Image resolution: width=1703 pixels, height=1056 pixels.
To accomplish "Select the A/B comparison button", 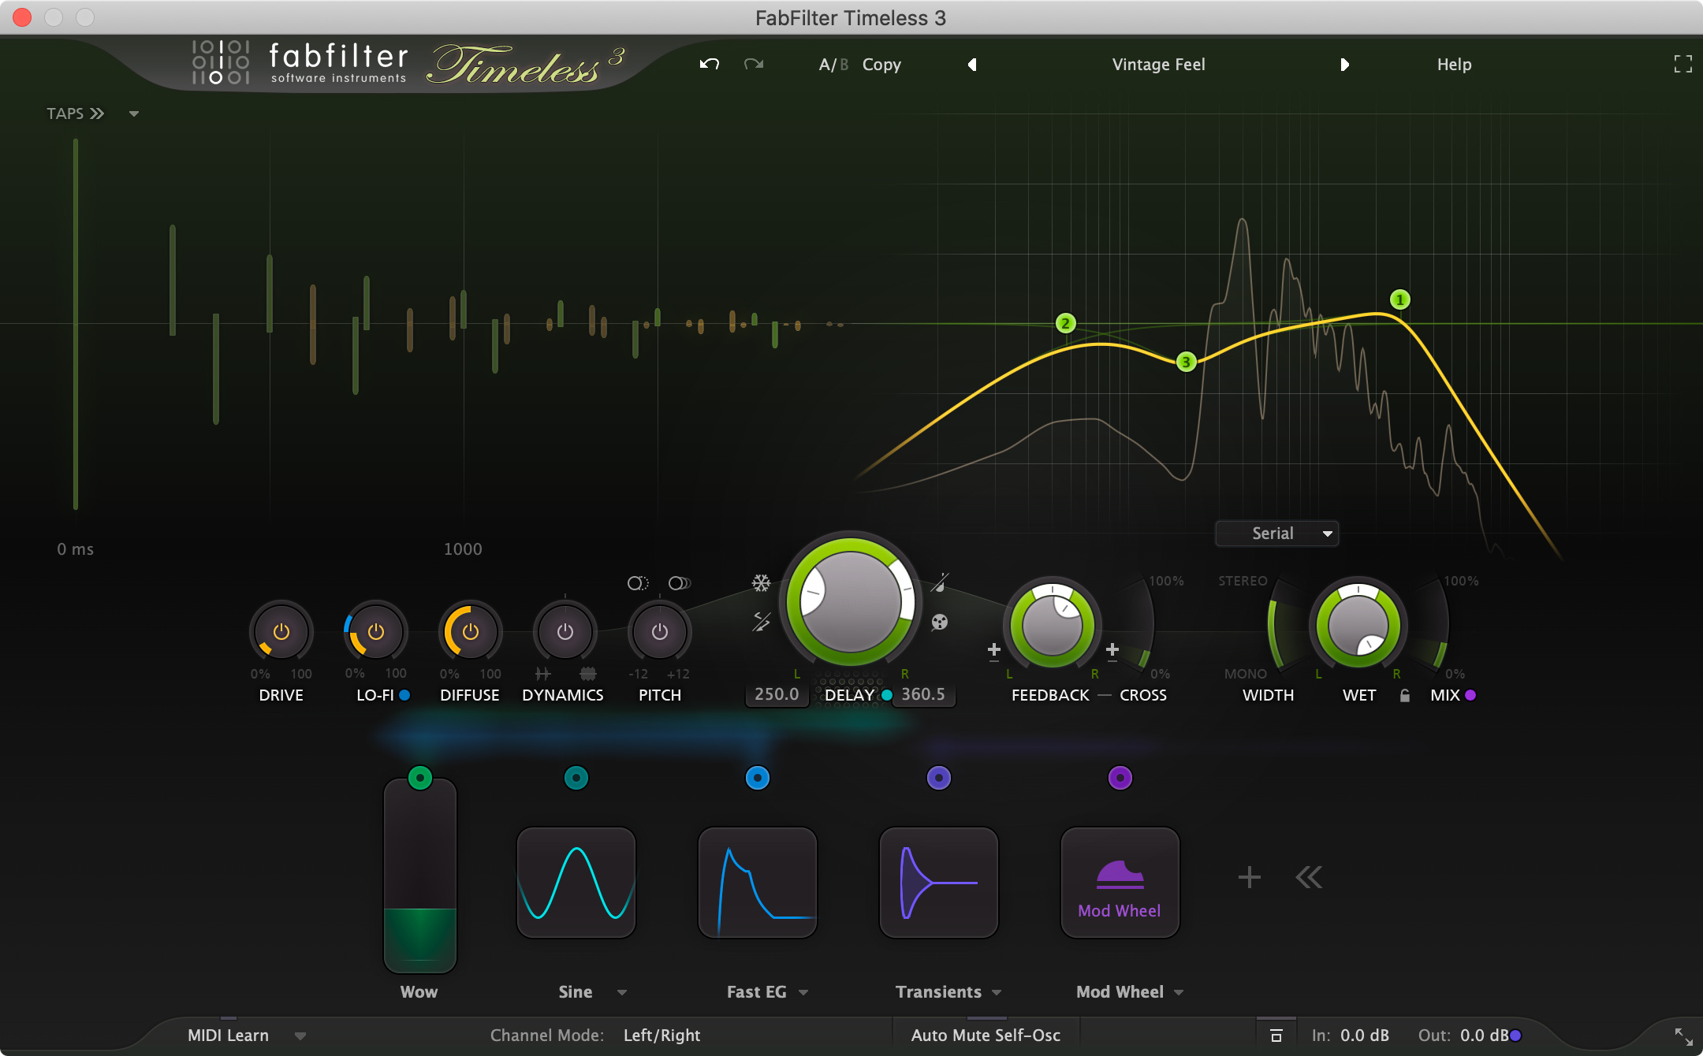I will coord(829,65).
